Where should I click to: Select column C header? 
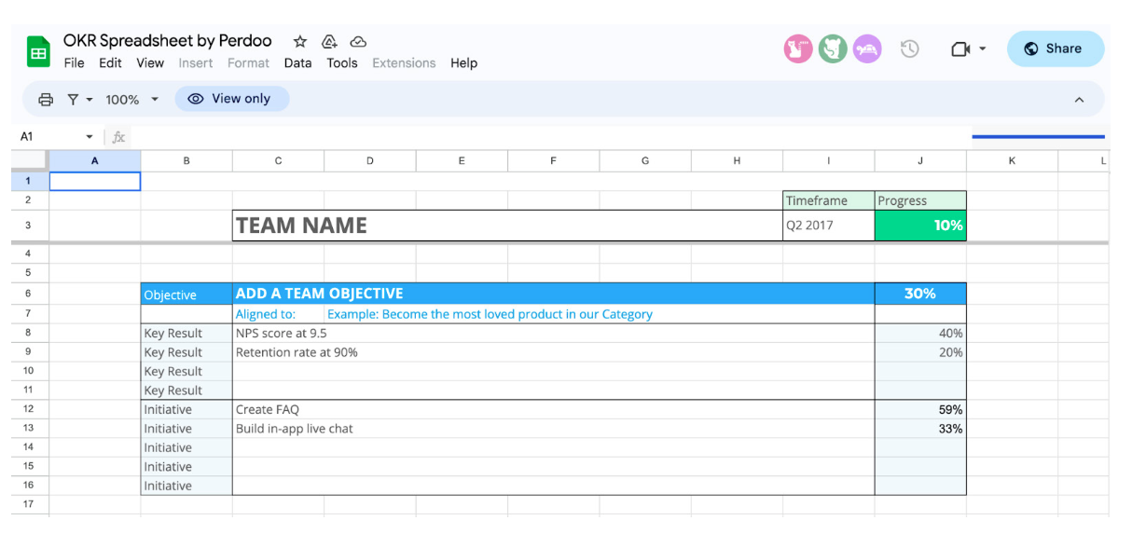pos(278,161)
